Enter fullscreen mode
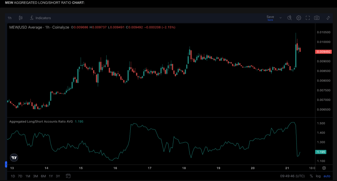The width and height of the screenshot is (337, 181). point(308,18)
